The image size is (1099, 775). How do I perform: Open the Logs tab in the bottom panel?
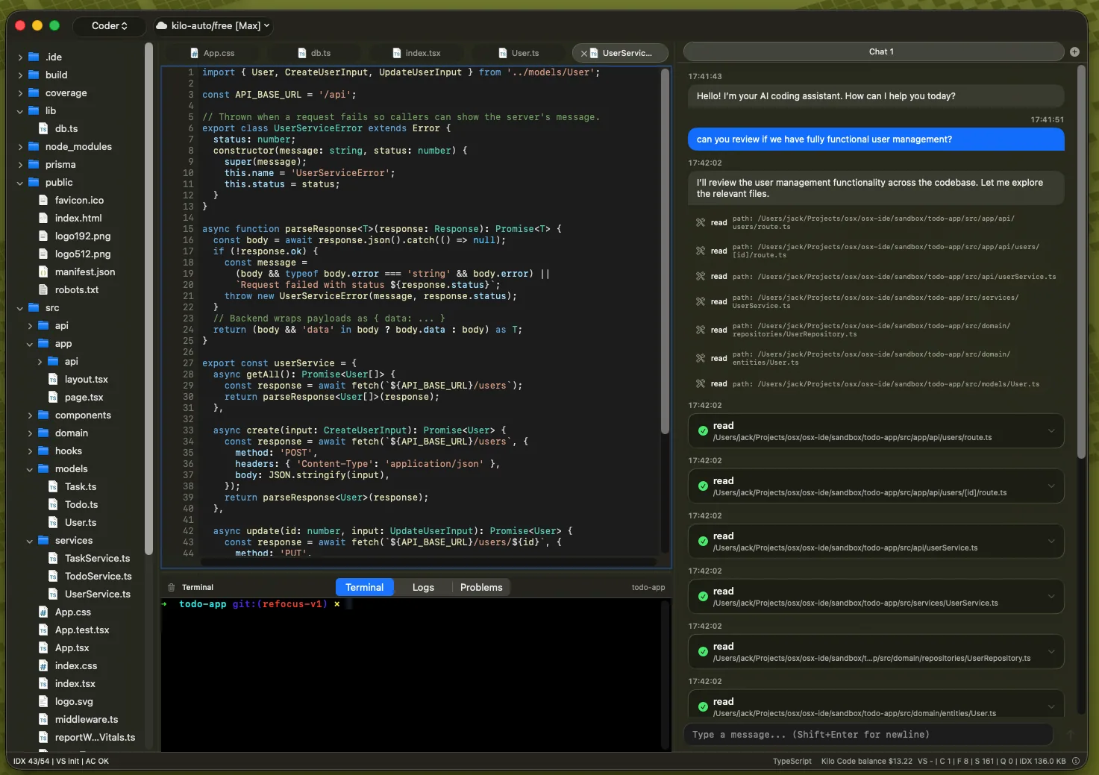423,588
